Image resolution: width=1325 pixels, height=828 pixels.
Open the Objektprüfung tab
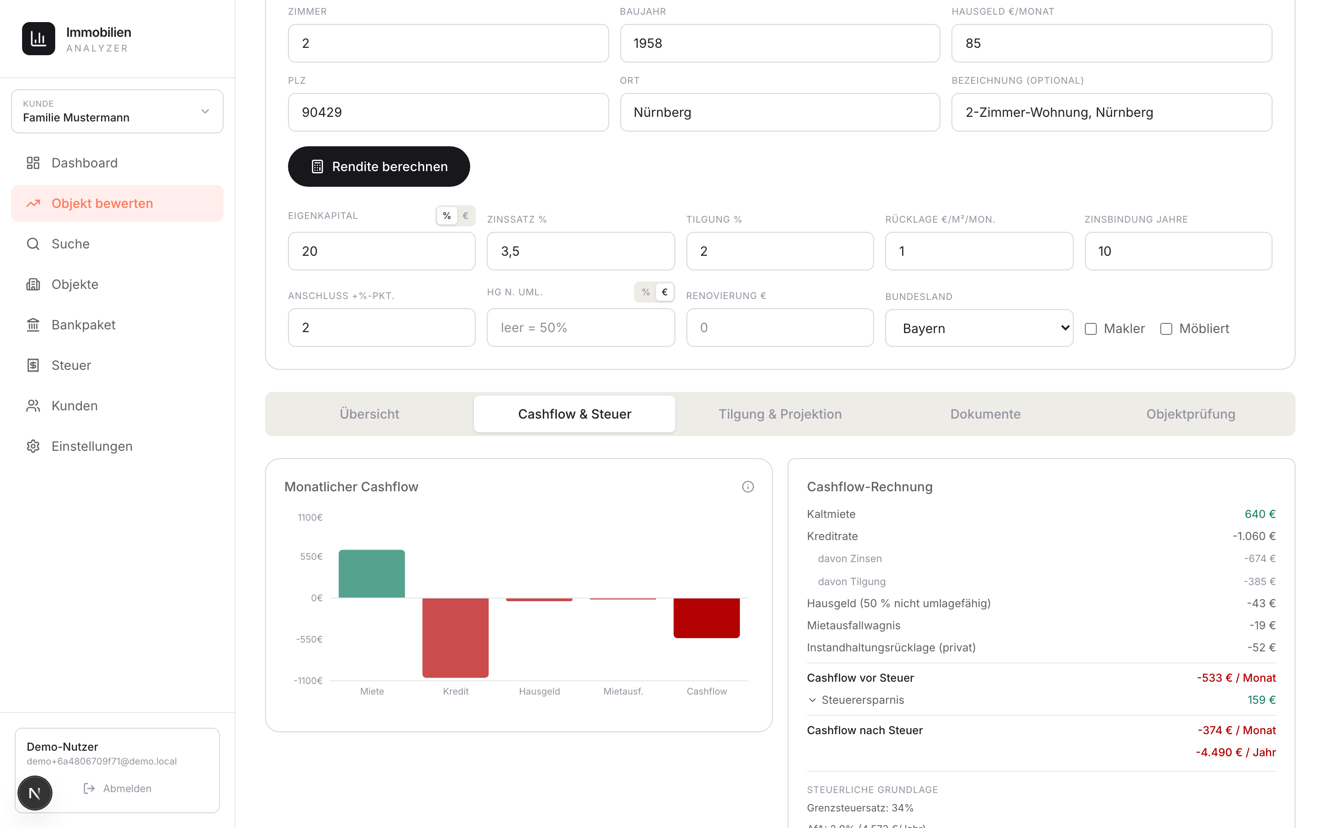[1191, 414]
